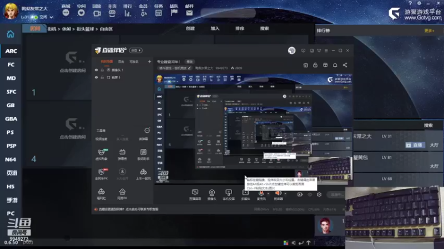This screenshot has height=249, width=444.
Task: Toggle visibility of 摄像头 1 source
Action: tap(96, 70)
